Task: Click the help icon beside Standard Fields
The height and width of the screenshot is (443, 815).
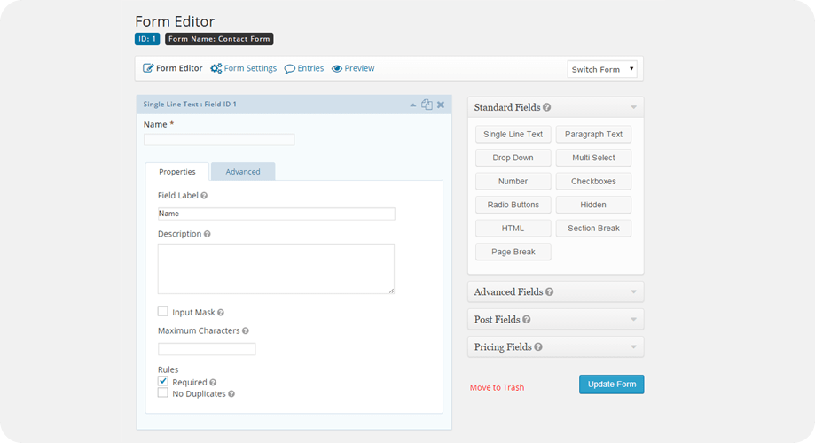Action: point(547,108)
